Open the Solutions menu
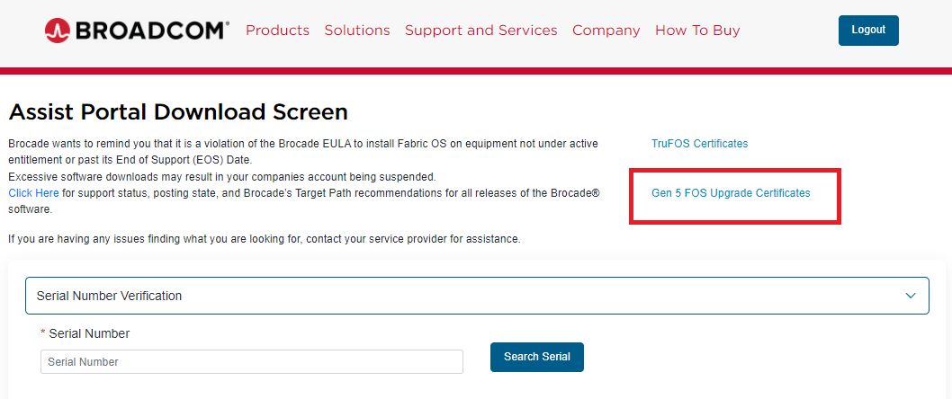Viewport: 952px width, 399px height. click(x=357, y=31)
